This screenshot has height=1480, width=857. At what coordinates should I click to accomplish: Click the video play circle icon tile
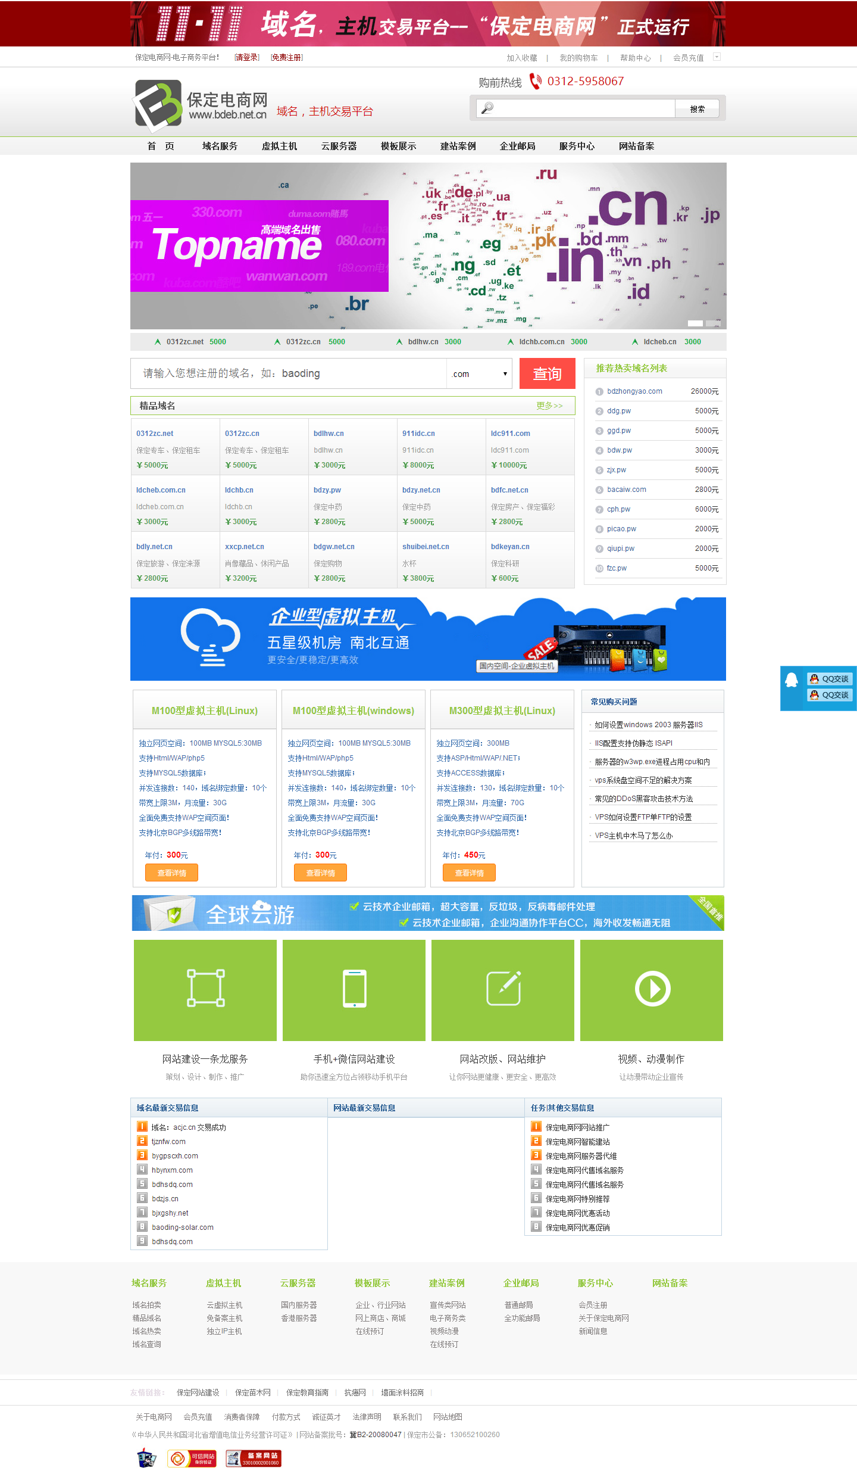(652, 990)
